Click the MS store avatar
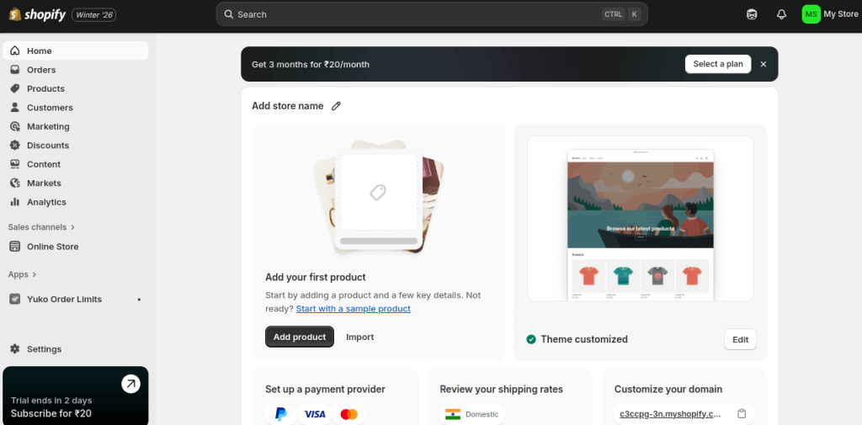This screenshot has height=425, width=862. click(811, 14)
